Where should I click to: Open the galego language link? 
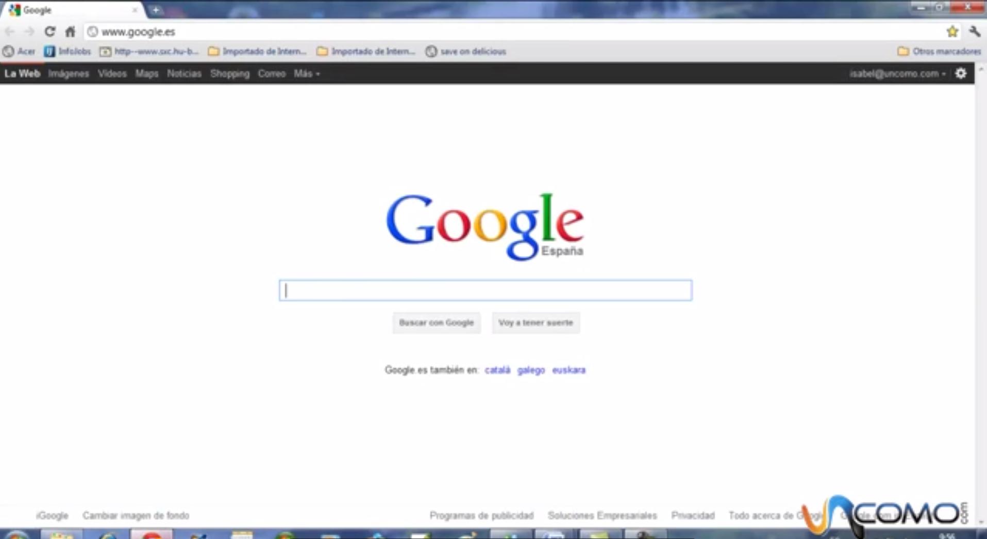pyautogui.click(x=531, y=370)
